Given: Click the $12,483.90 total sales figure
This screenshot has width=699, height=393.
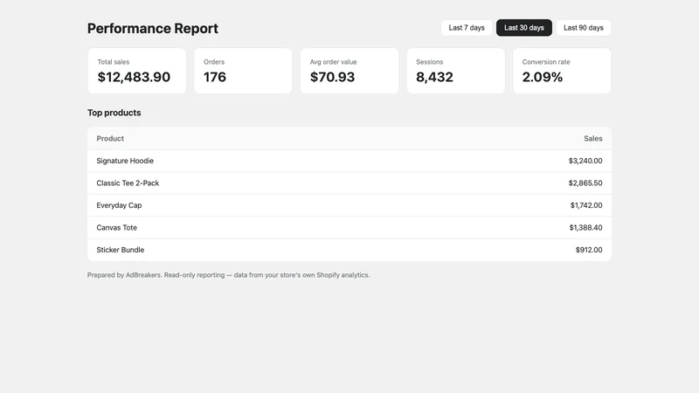Looking at the screenshot, I should point(134,77).
